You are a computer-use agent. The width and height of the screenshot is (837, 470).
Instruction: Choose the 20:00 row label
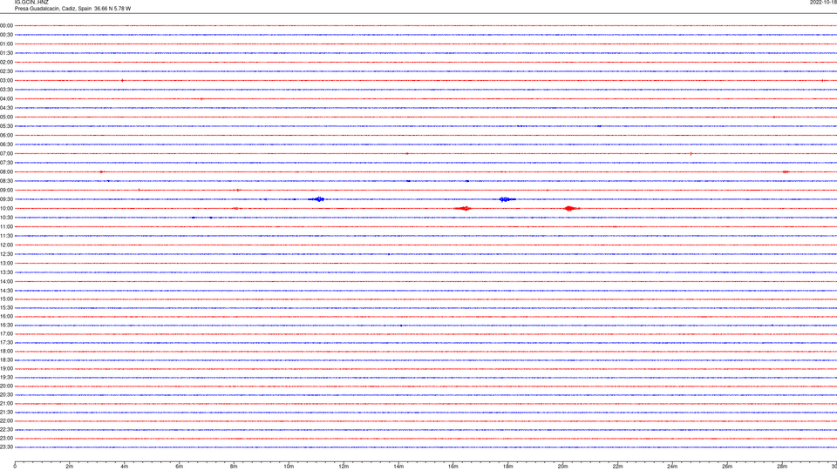pos(6,386)
